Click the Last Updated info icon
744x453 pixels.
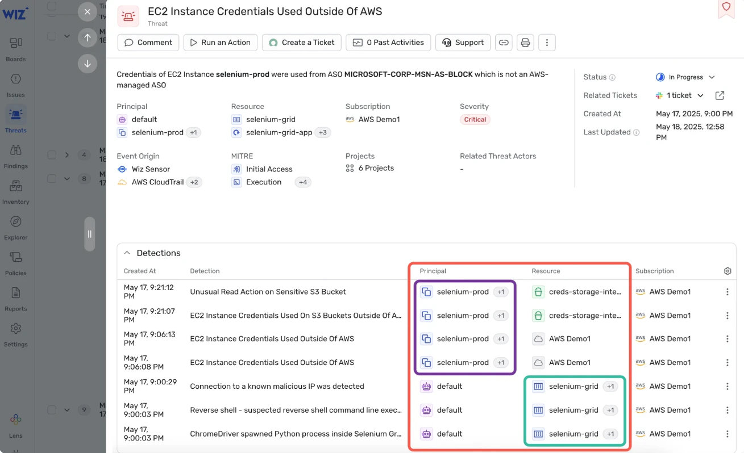[x=636, y=132]
